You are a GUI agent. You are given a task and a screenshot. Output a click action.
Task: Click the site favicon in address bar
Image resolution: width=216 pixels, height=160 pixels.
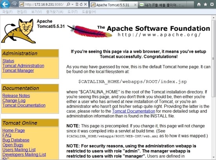click(22, 4)
